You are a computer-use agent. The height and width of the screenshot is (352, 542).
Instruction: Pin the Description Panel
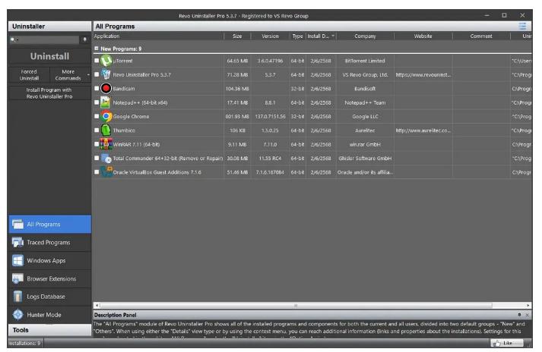(519, 315)
